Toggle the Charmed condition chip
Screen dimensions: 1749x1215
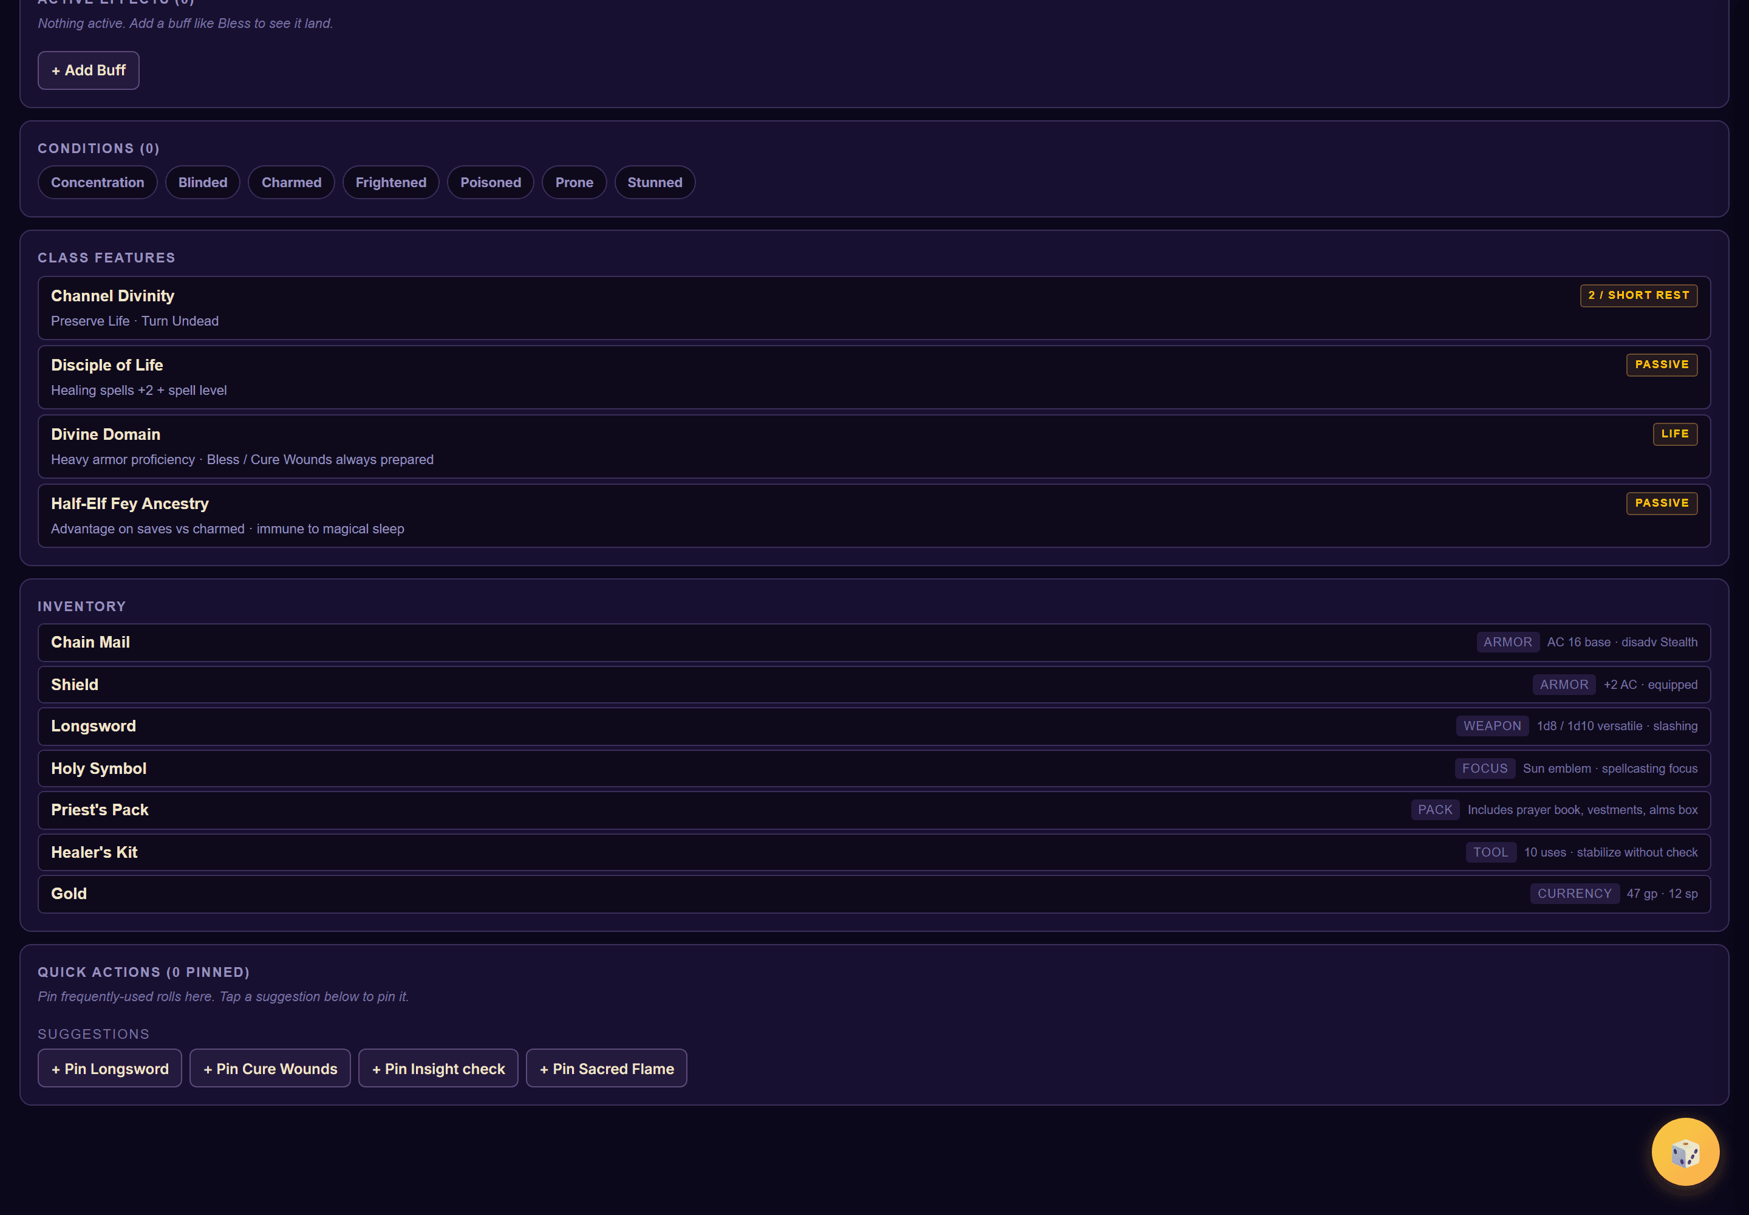(x=291, y=183)
